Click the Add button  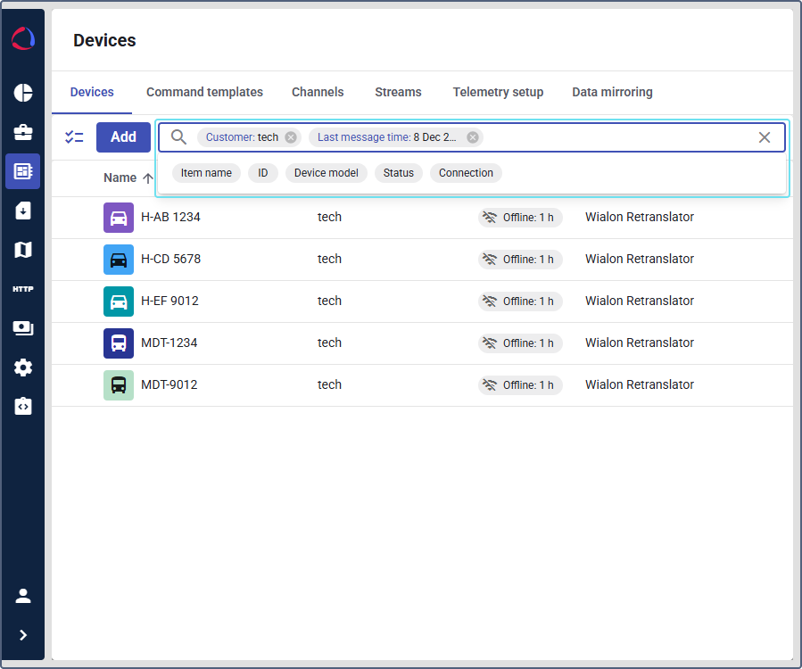click(x=123, y=137)
